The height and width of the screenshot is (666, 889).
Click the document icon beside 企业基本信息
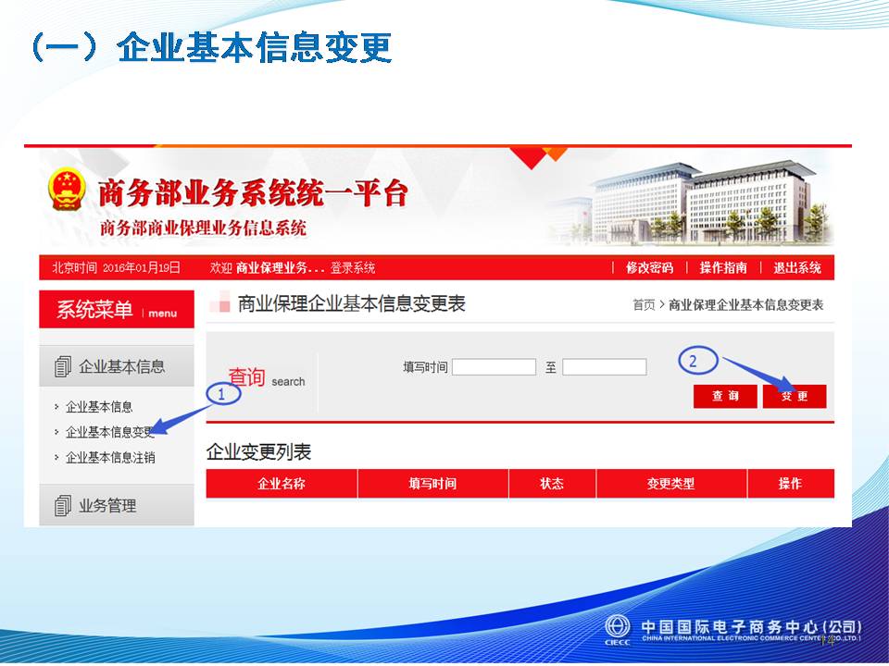[63, 366]
